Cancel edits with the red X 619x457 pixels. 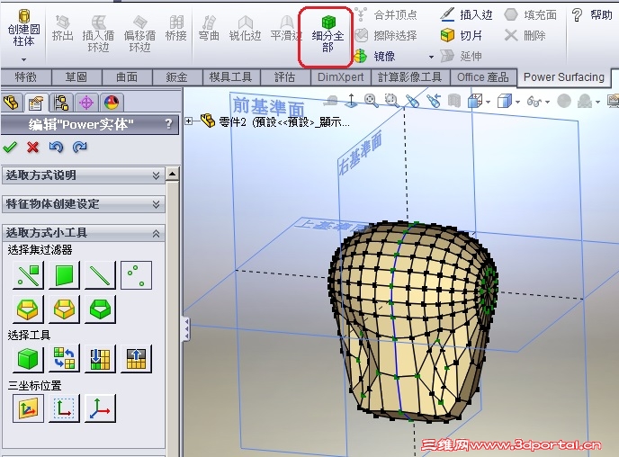pyautogui.click(x=33, y=148)
